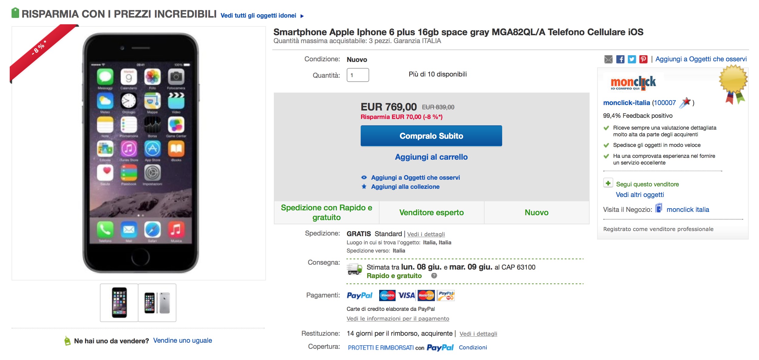
Task: Share the listing on Facebook
Action: (620, 59)
